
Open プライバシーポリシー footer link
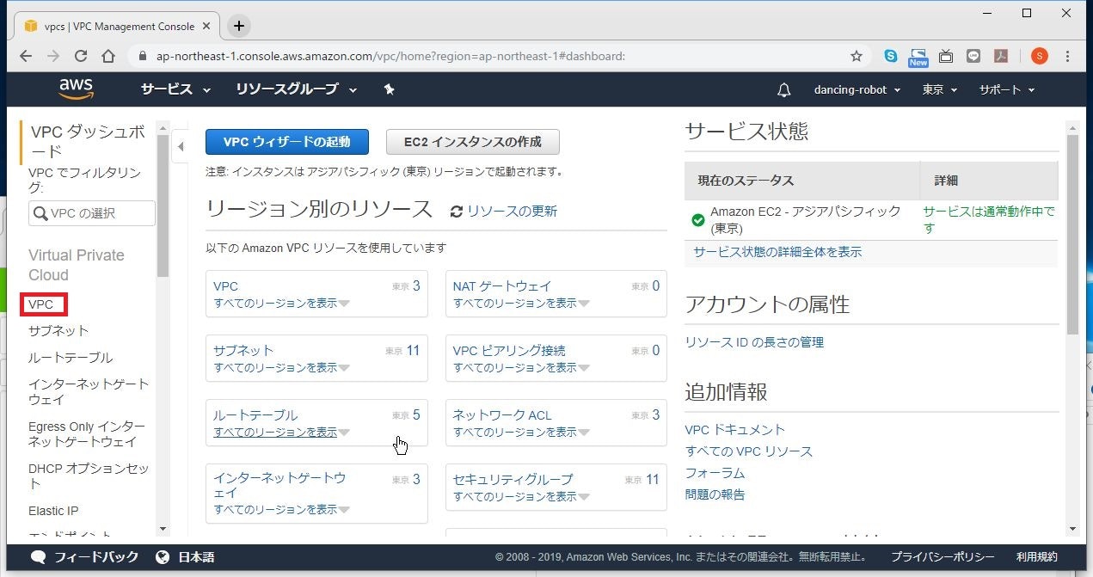(943, 557)
